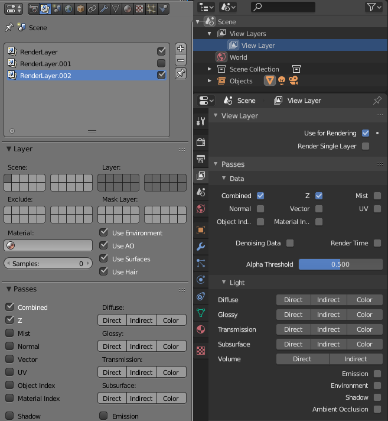Open the Modifiers wrench icon in left header
The image size is (388, 421).
[x=104, y=9]
